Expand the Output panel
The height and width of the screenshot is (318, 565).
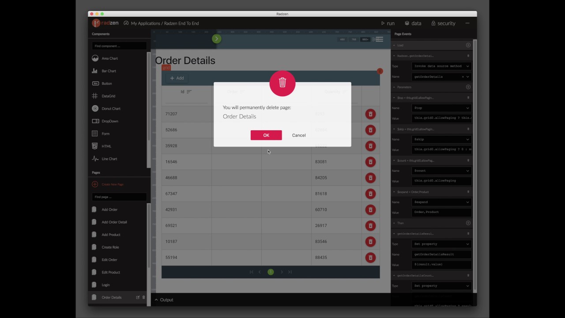coord(164,300)
